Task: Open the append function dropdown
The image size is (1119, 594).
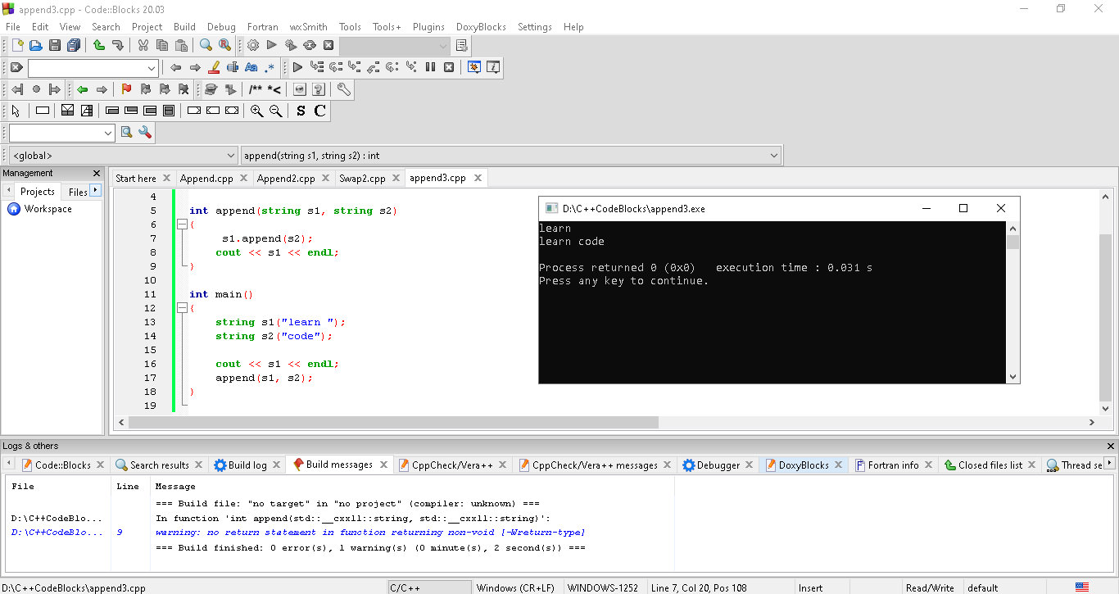Action: tap(508, 155)
